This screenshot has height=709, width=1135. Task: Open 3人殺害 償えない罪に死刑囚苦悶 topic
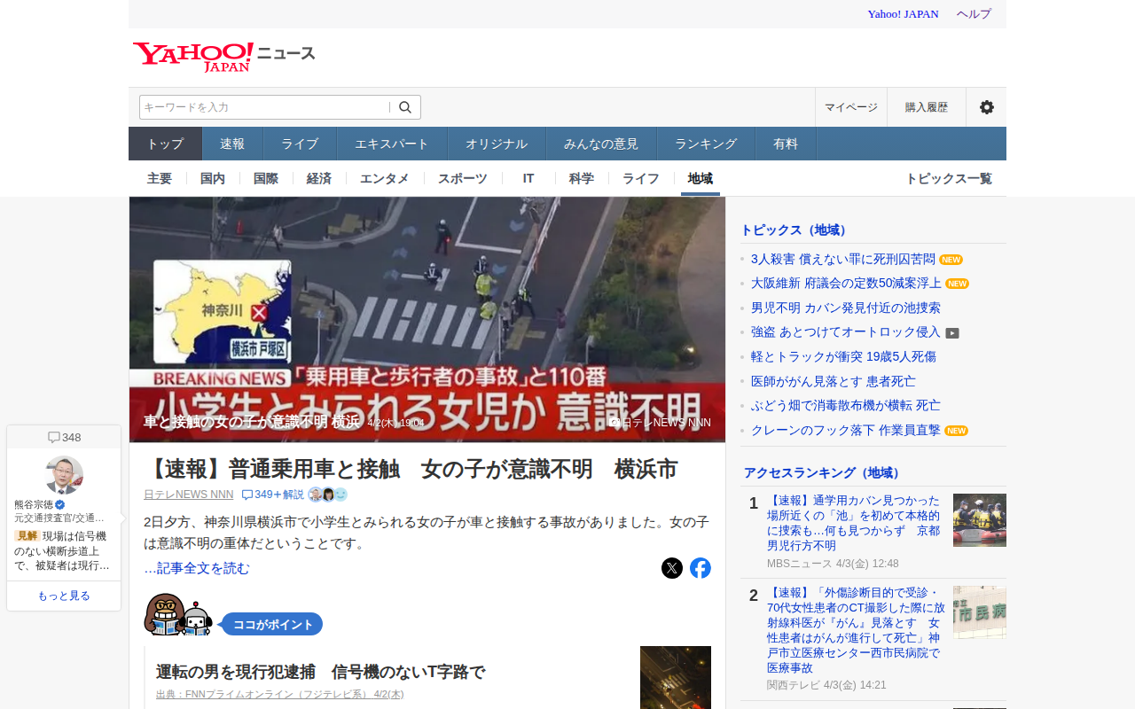tap(843, 260)
